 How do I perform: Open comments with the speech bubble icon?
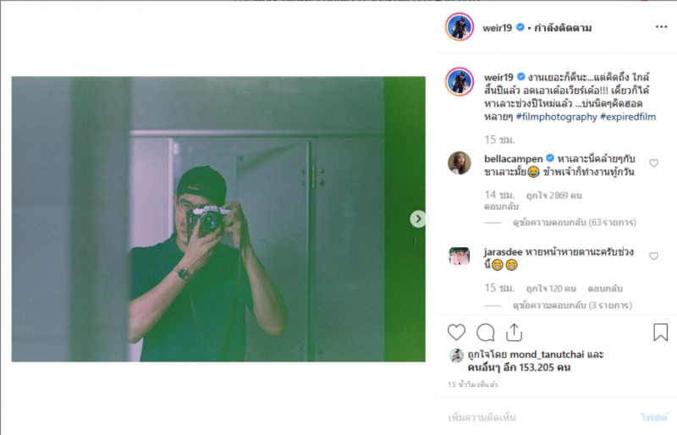[x=486, y=332]
